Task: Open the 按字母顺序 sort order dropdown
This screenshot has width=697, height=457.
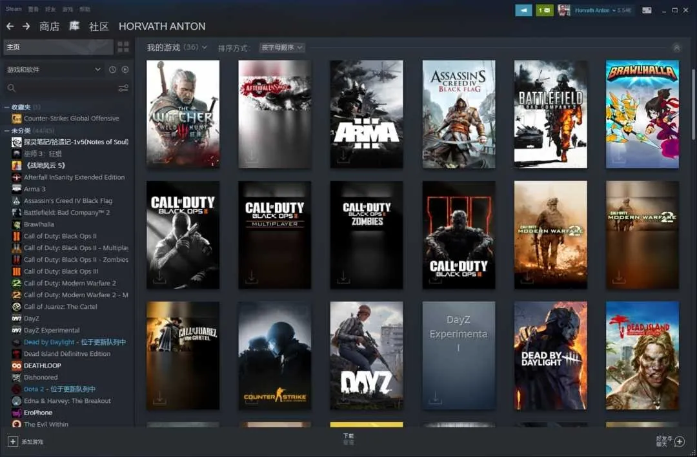Action: [282, 48]
